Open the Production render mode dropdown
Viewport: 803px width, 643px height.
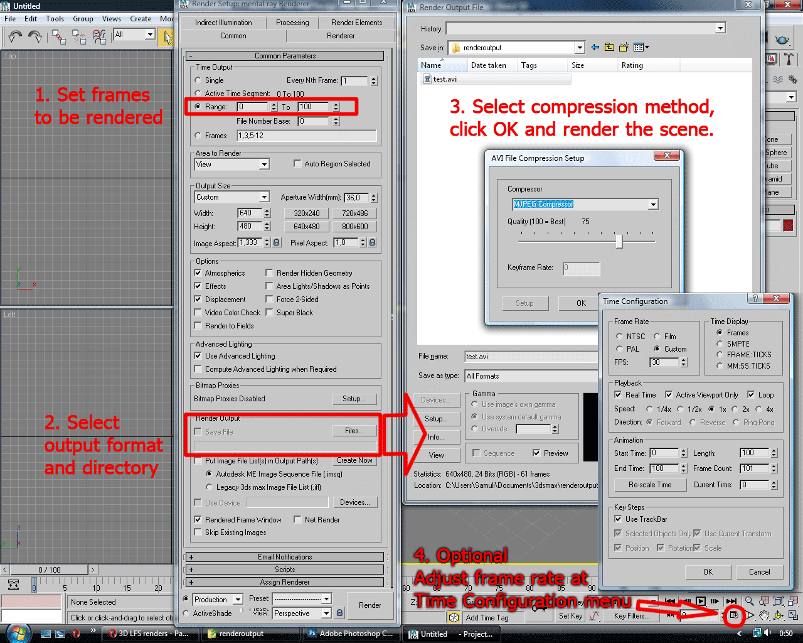pyautogui.click(x=238, y=600)
